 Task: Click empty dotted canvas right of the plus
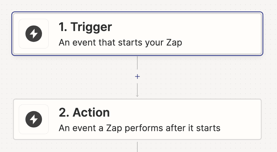[204, 77]
